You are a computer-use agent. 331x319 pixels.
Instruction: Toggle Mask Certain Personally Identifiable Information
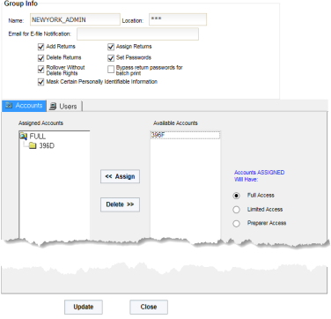40,82
